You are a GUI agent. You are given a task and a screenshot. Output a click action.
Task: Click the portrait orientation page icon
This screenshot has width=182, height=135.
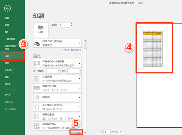(37, 98)
